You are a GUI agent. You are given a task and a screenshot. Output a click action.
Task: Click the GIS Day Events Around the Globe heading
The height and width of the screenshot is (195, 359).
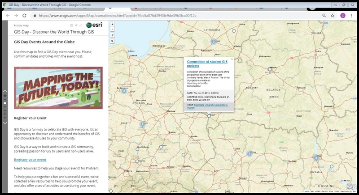[x=44, y=42]
